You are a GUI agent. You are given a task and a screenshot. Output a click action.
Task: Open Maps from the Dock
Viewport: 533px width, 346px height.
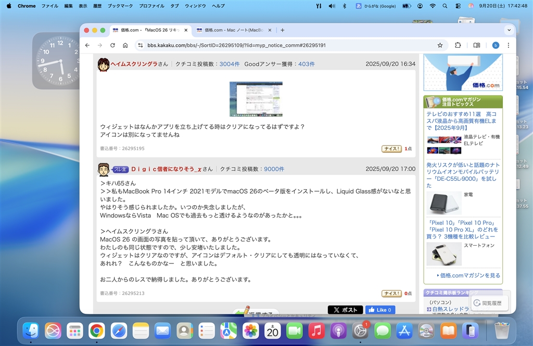pyautogui.click(x=229, y=331)
